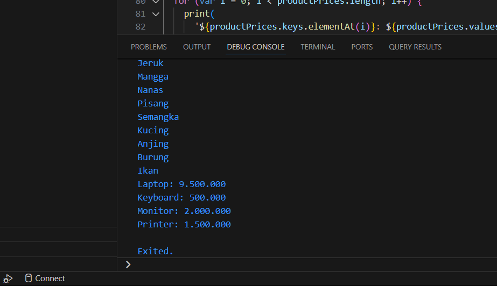Fold the print block at line 81
Viewport: 497px width, 286px height.
156,14
